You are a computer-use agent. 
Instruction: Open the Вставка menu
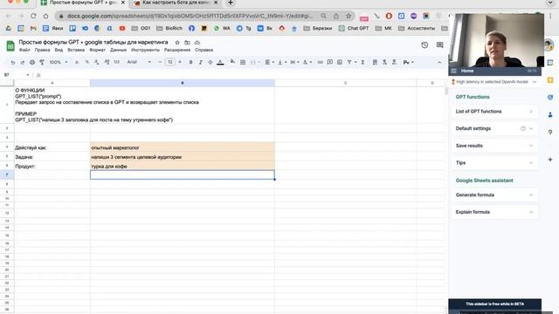(x=76, y=51)
